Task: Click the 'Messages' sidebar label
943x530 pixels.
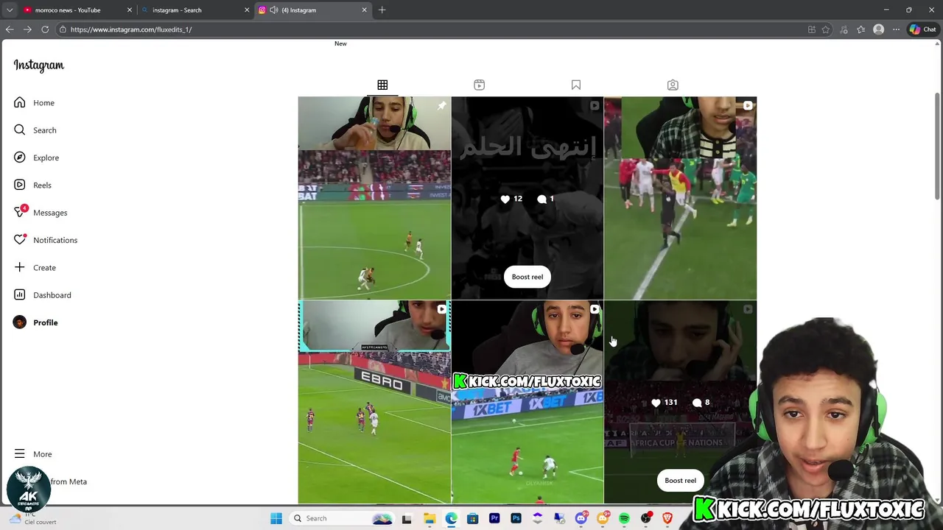Action: coord(50,213)
